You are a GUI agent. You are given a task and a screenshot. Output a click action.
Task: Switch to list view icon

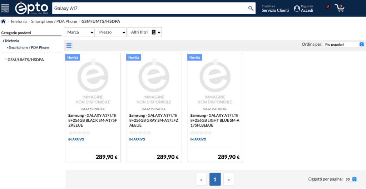coord(69,45)
